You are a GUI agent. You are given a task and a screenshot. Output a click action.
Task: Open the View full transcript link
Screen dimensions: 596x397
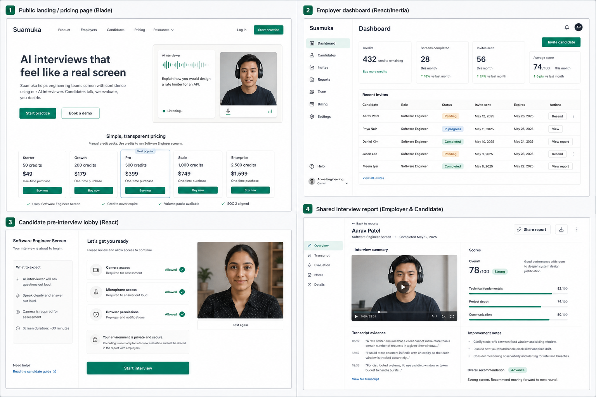coord(365,379)
